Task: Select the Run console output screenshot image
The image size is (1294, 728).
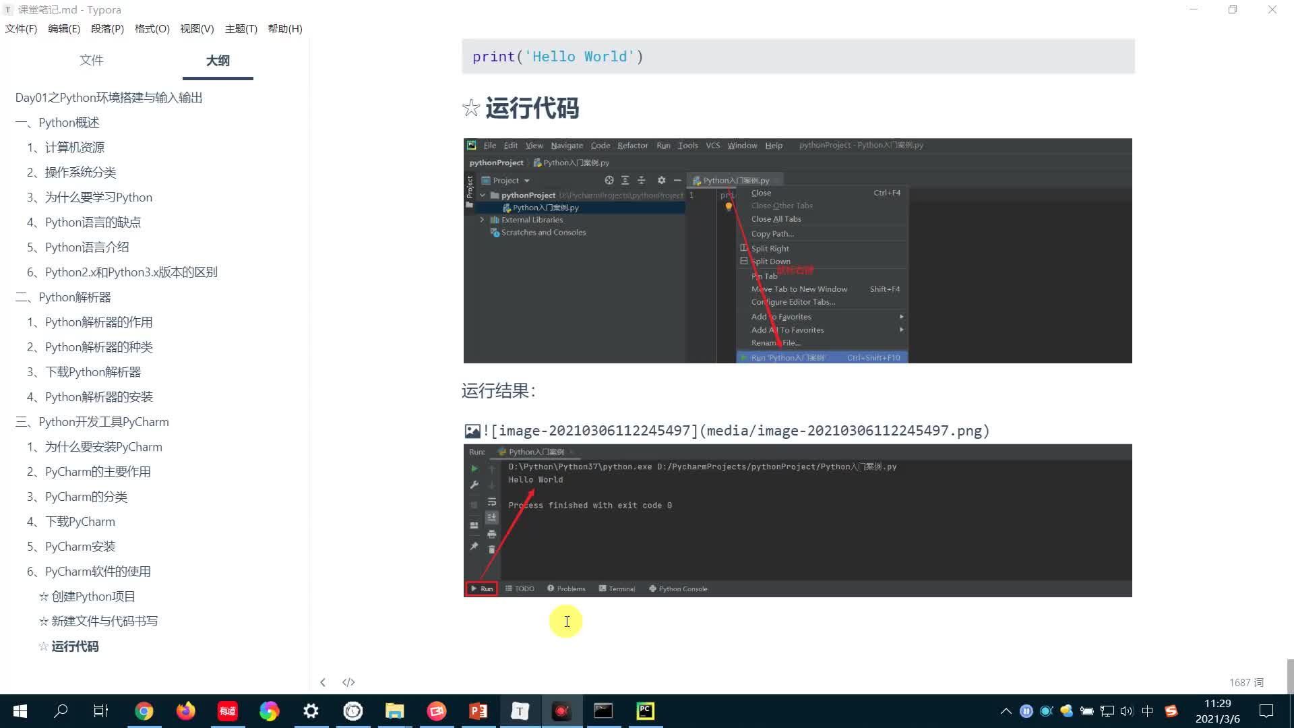Action: (x=797, y=520)
